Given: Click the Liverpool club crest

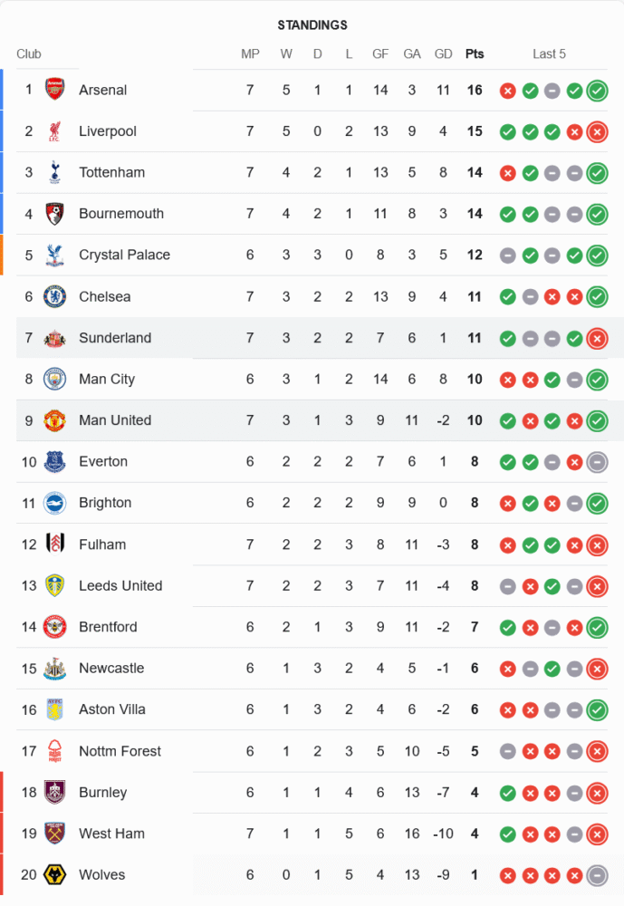Looking at the screenshot, I should [55, 131].
